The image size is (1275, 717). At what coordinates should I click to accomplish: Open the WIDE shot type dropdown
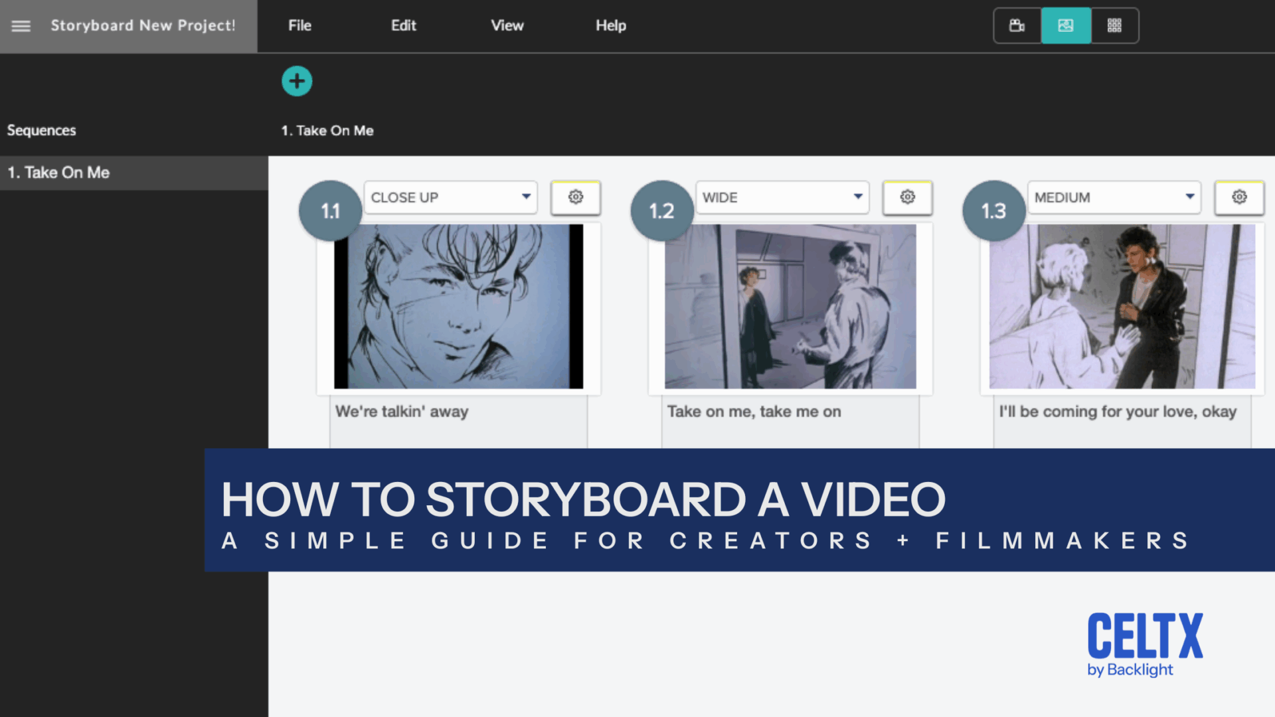(x=782, y=197)
